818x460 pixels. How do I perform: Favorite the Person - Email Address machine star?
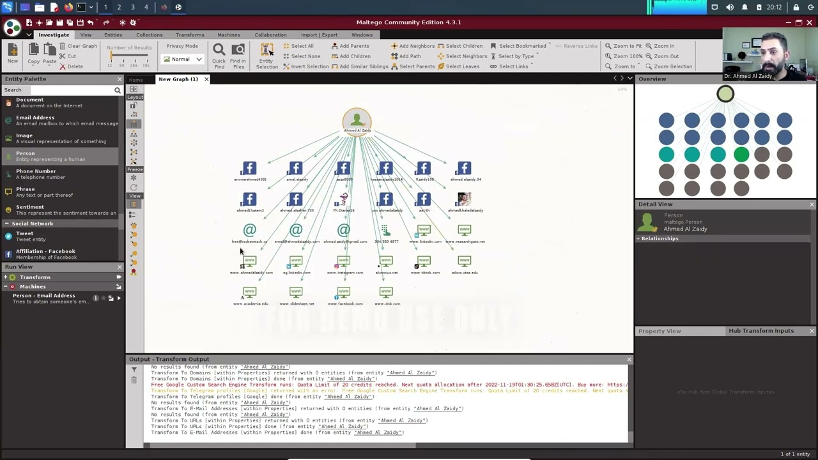pyautogui.click(x=103, y=298)
